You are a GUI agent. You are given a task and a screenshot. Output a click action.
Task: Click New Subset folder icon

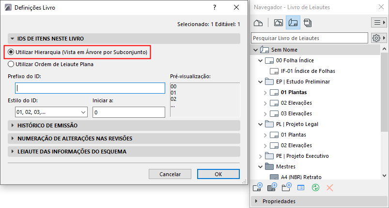tap(286, 187)
